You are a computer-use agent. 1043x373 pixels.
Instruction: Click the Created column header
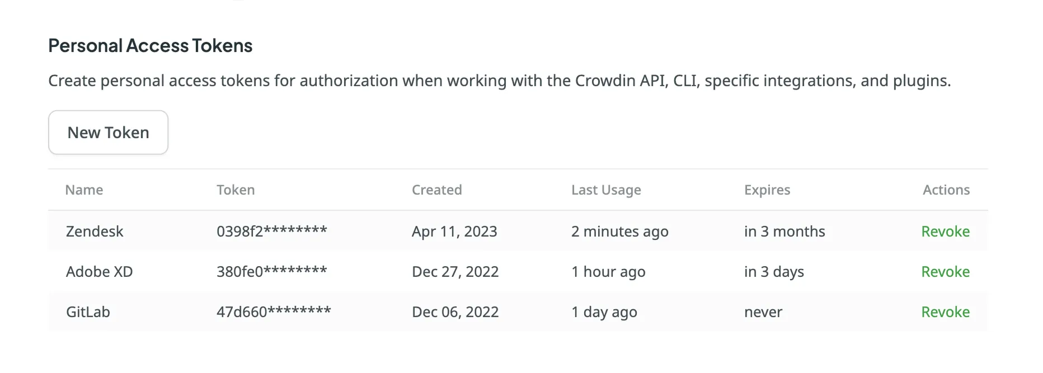[436, 190]
